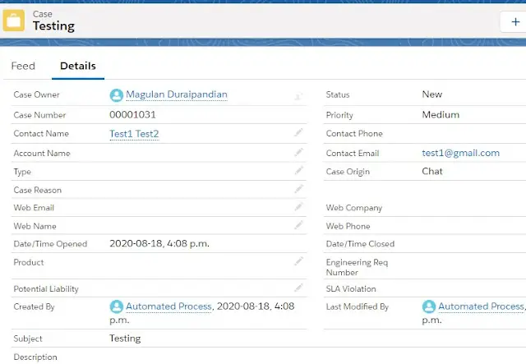The width and height of the screenshot is (526, 364).
Task: Click the Potential Liability field label
Action: coord(46,289)
